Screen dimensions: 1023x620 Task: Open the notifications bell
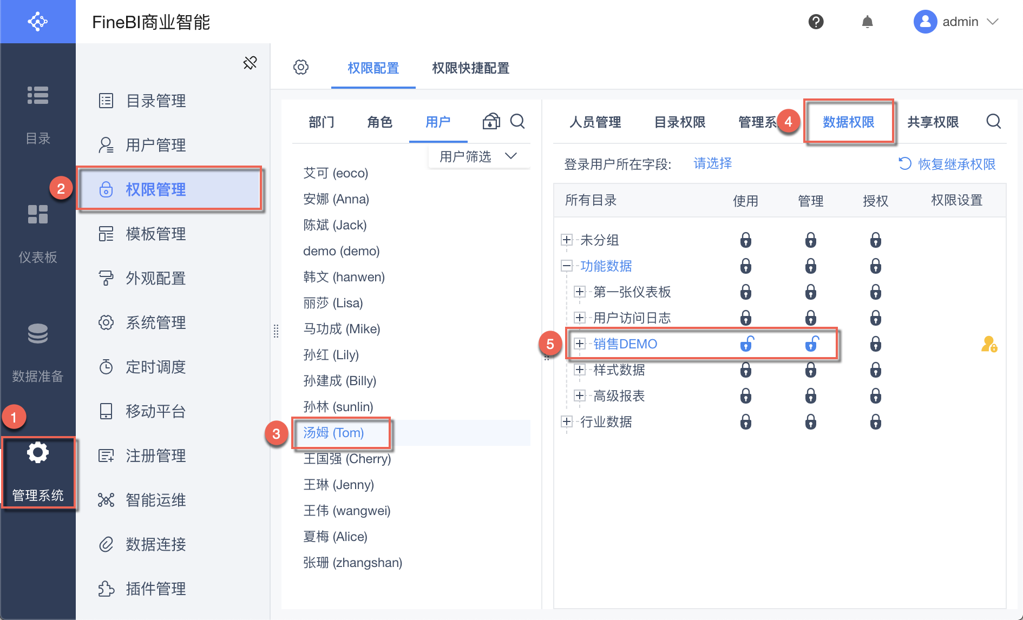(867, 22)
